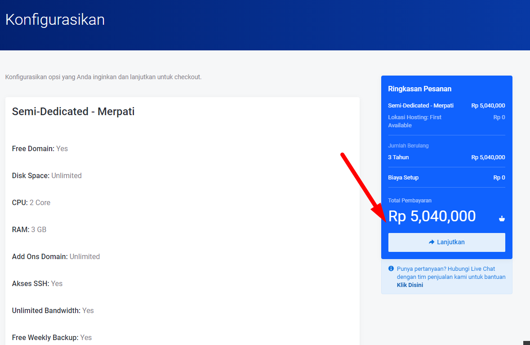Click the Konfigurasikan page heading
This screenshot has width=530, height=345.
pos(55,20)
